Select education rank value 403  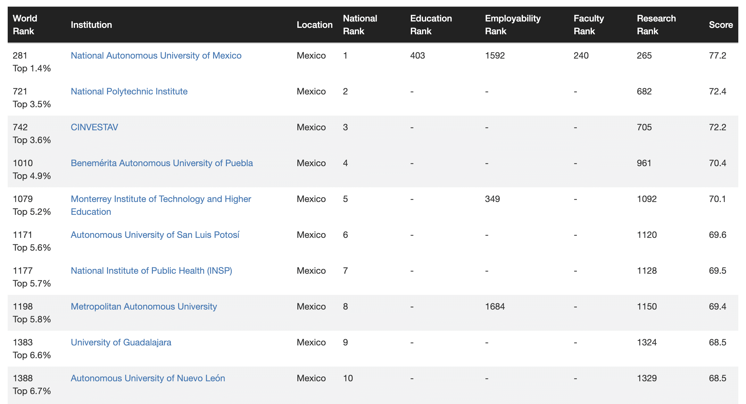418,55
